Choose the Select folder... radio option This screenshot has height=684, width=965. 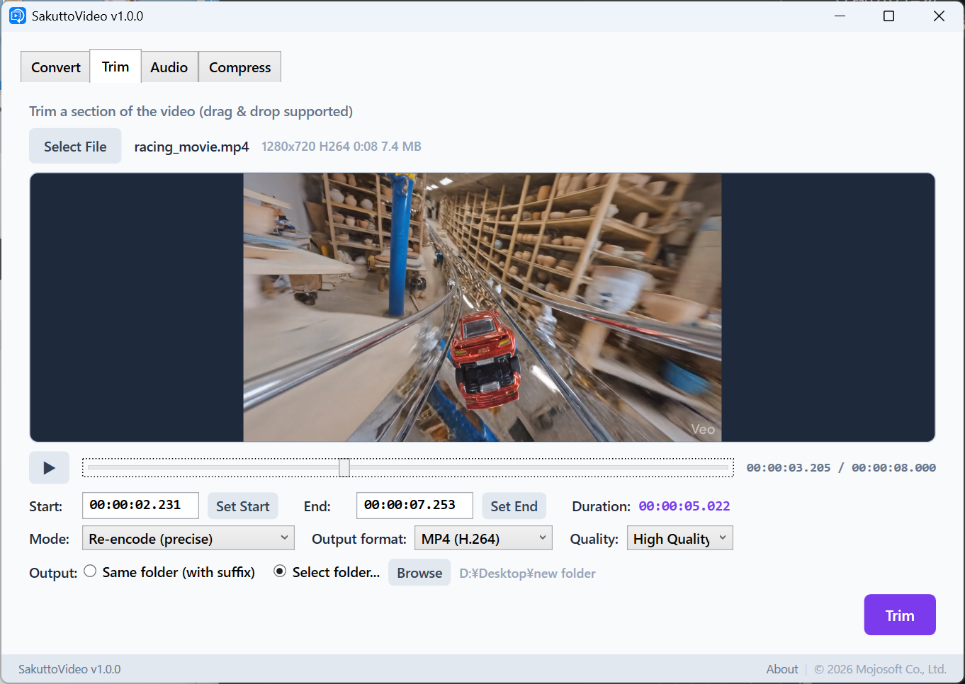click(x=281, y=571)
